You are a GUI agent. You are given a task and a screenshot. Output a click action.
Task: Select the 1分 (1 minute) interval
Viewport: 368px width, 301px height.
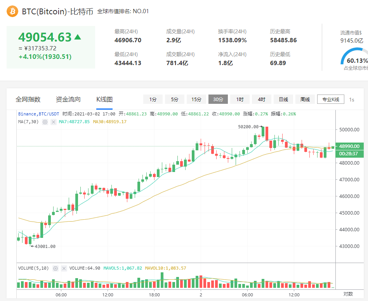click(x=153, y=99)
